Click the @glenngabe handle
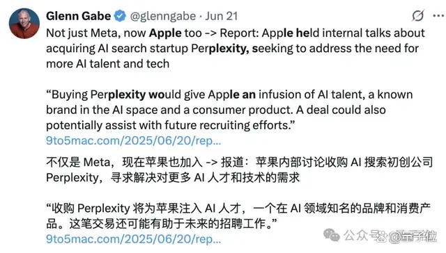 163,16
